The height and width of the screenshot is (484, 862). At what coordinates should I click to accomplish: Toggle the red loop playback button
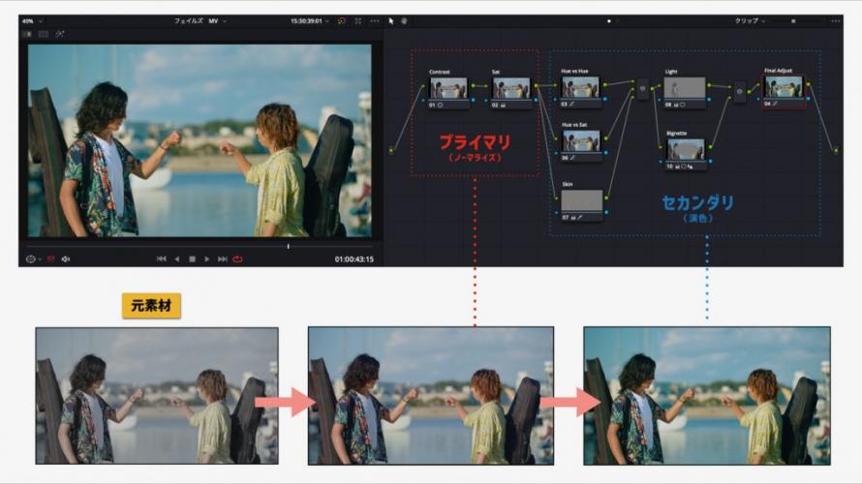[x=237, y=259]
